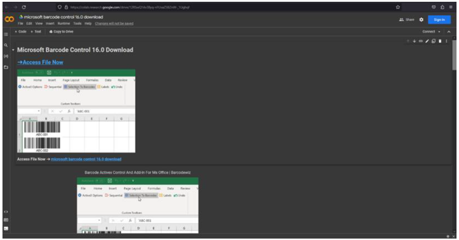Click the Share button

coord(407,20)
